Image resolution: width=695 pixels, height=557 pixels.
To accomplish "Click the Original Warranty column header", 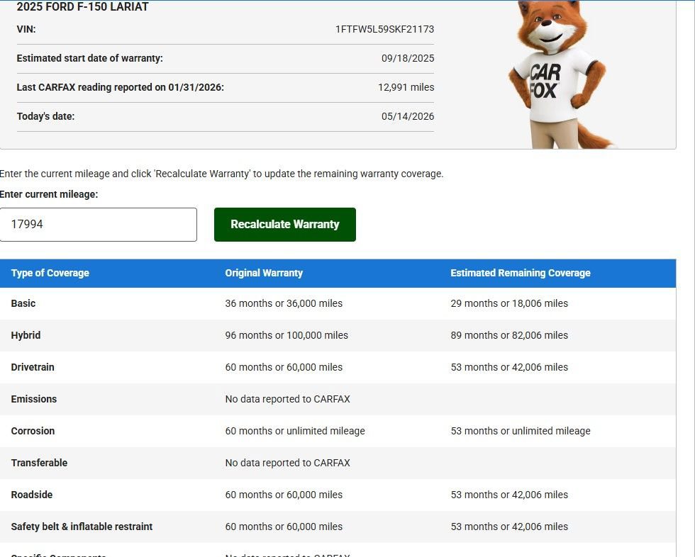I will click(264, 274).
